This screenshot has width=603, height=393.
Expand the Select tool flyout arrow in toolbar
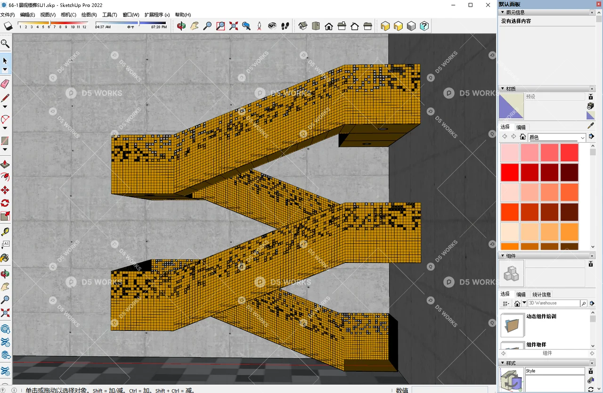click(x=6, y=69)
